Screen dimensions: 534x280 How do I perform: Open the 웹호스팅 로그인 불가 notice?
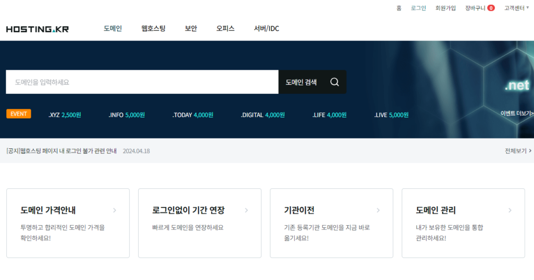(x=62, y=151)
